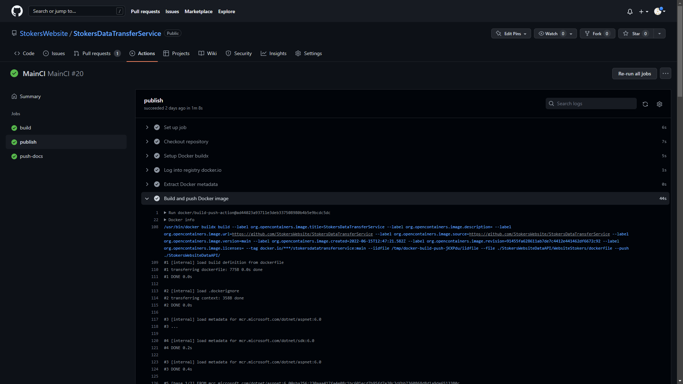Collapse the Build and push Docker image step
Viewport: 683px width, 384px height.
(147, 198)
